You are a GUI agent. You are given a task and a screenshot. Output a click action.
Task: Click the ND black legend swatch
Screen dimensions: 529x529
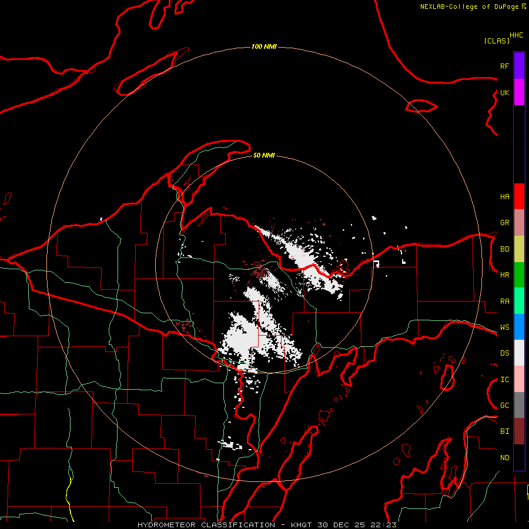pyautogui.click(x=519, y=457)
